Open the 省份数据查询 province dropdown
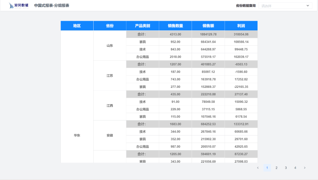Image resolution: width=318 pixels, height=180 pixels. pyautogui.click(x=285, y=6)
